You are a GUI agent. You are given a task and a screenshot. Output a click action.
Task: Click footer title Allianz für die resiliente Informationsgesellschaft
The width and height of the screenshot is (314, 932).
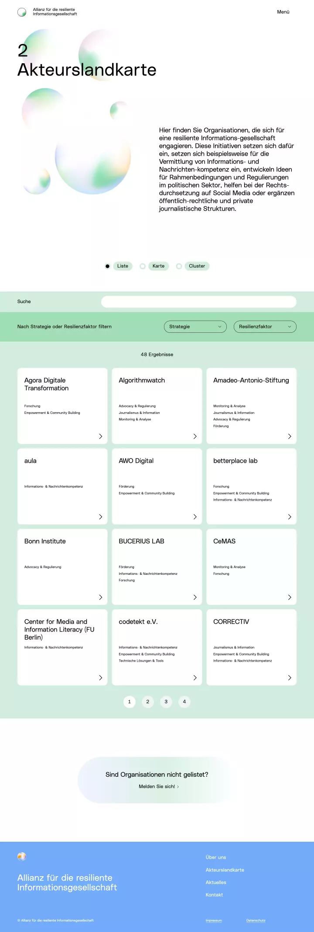coord(67,882)
